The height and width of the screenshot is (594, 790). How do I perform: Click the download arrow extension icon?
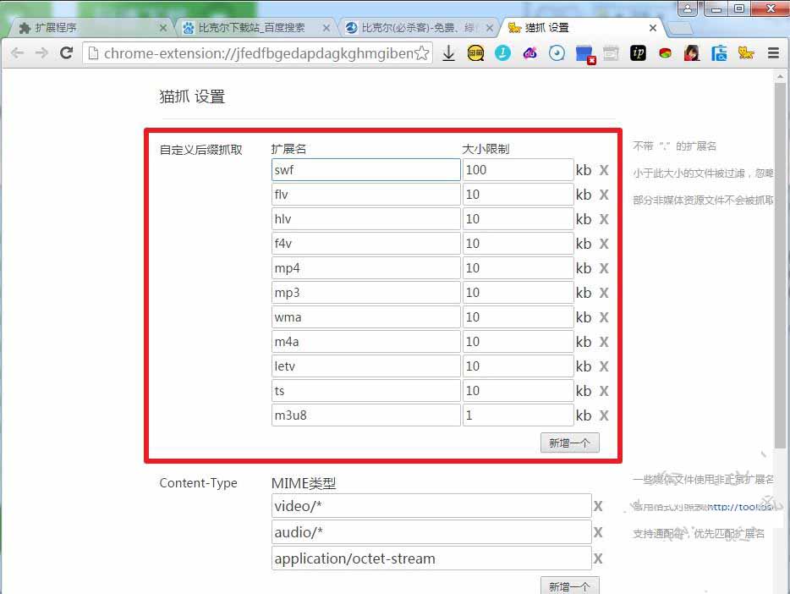(x=448, y=53)
